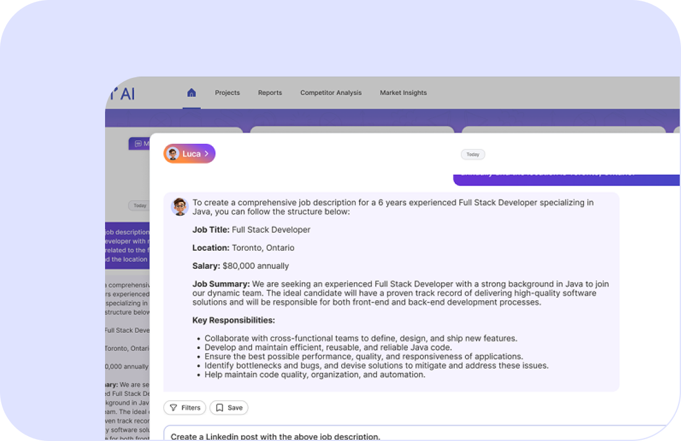Click the Location: Toronto, Ontario line

tap(243, 248)
